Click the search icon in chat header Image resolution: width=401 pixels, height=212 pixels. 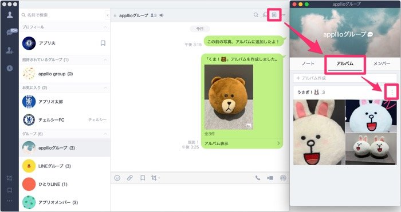click(255, 15)
